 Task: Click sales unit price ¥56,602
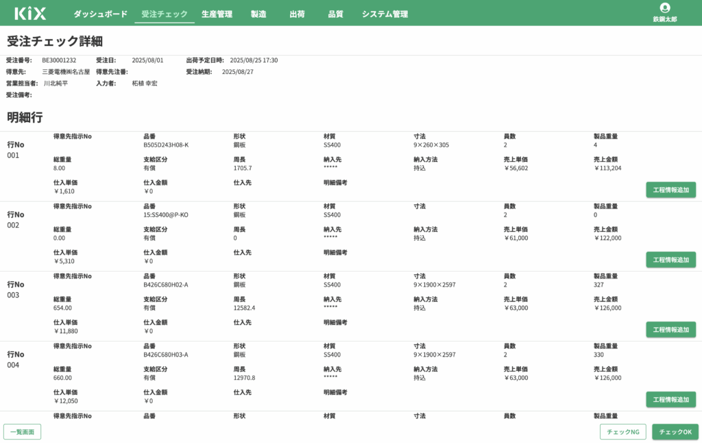coord(516,169)
